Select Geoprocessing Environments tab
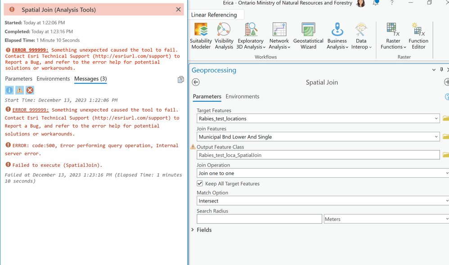This screenshot has height=265, width=449. [242, 97]
